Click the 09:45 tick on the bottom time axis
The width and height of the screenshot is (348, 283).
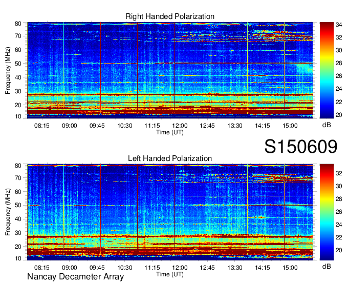97,268
